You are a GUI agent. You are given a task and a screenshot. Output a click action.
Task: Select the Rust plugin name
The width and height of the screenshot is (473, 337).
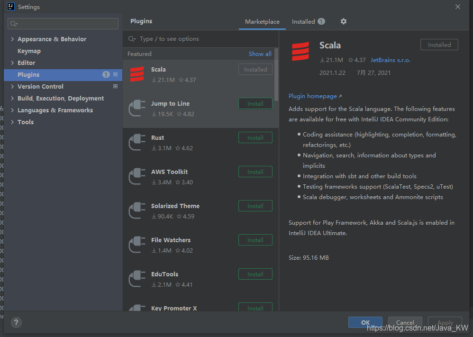click(157, 137)
